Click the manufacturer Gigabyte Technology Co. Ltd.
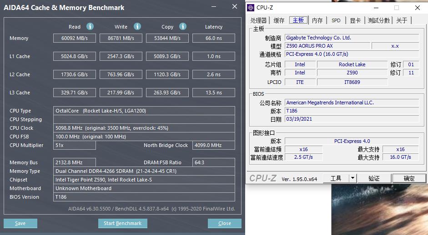 [352, 38]
